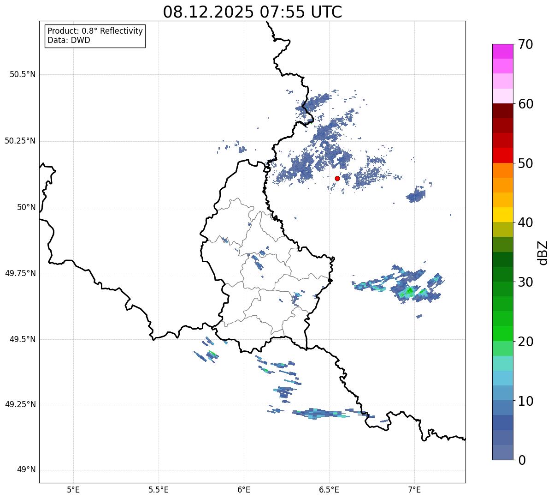Click the turquoise colorbar segment below 20
This screenshot has width=554, height=499.
503,363
